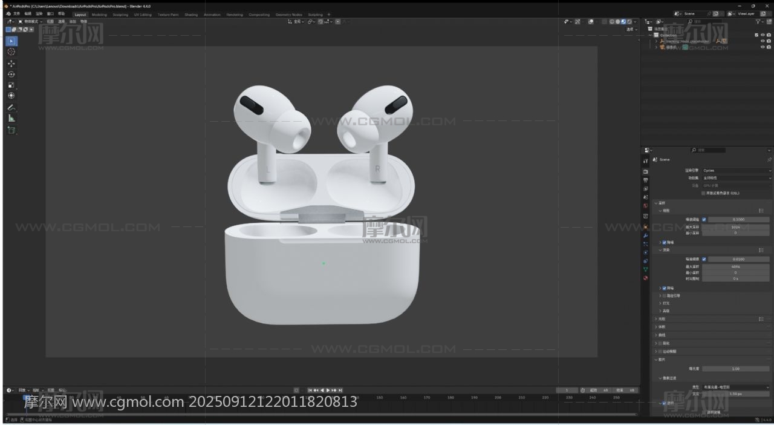Open the feature set dropdown
This screenshot has height=425, width=774.
[737, 178]
